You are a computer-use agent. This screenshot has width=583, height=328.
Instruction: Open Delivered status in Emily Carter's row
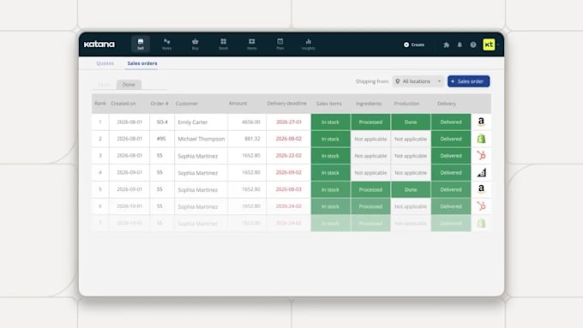coord(451,122)
